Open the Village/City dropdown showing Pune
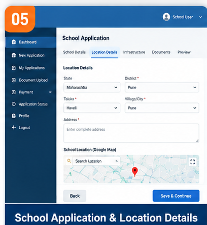Viewport: 207px width, 225px height. click(162, 108)
